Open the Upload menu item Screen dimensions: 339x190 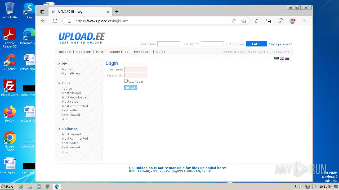[x=65, y=52]
